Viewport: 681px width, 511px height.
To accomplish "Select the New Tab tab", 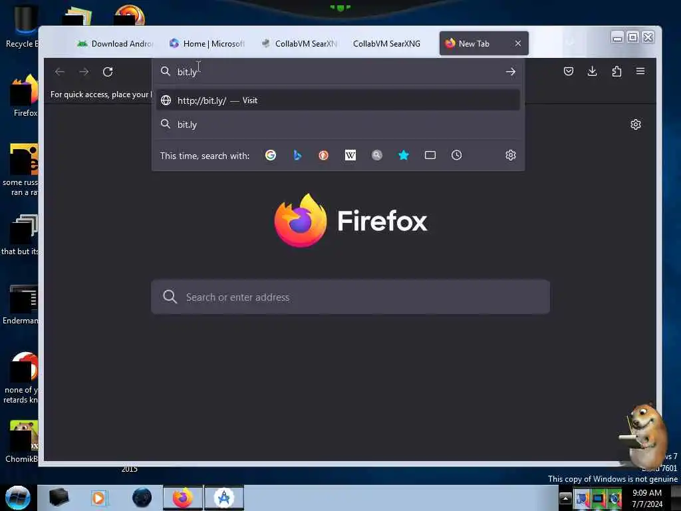I will (474, 43).
